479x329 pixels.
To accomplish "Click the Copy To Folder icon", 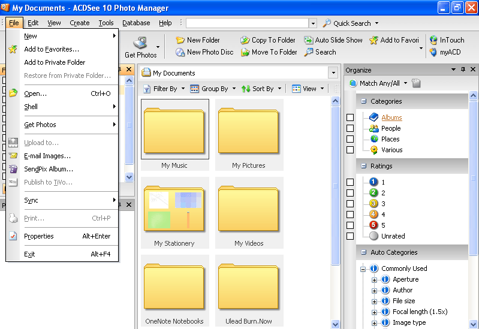I will tap(245, 40).
